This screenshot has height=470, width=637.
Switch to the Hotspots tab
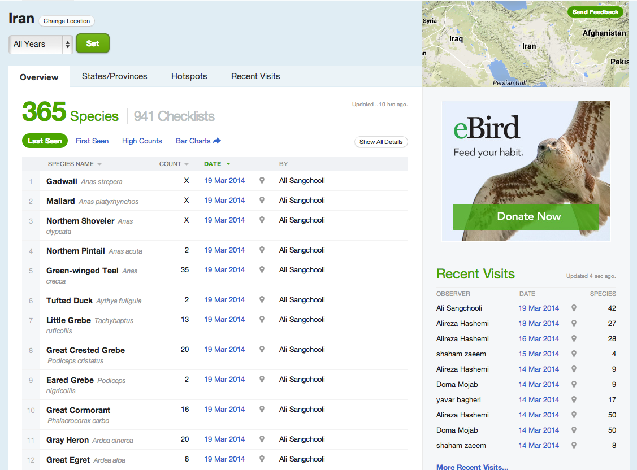pos(189,76)
